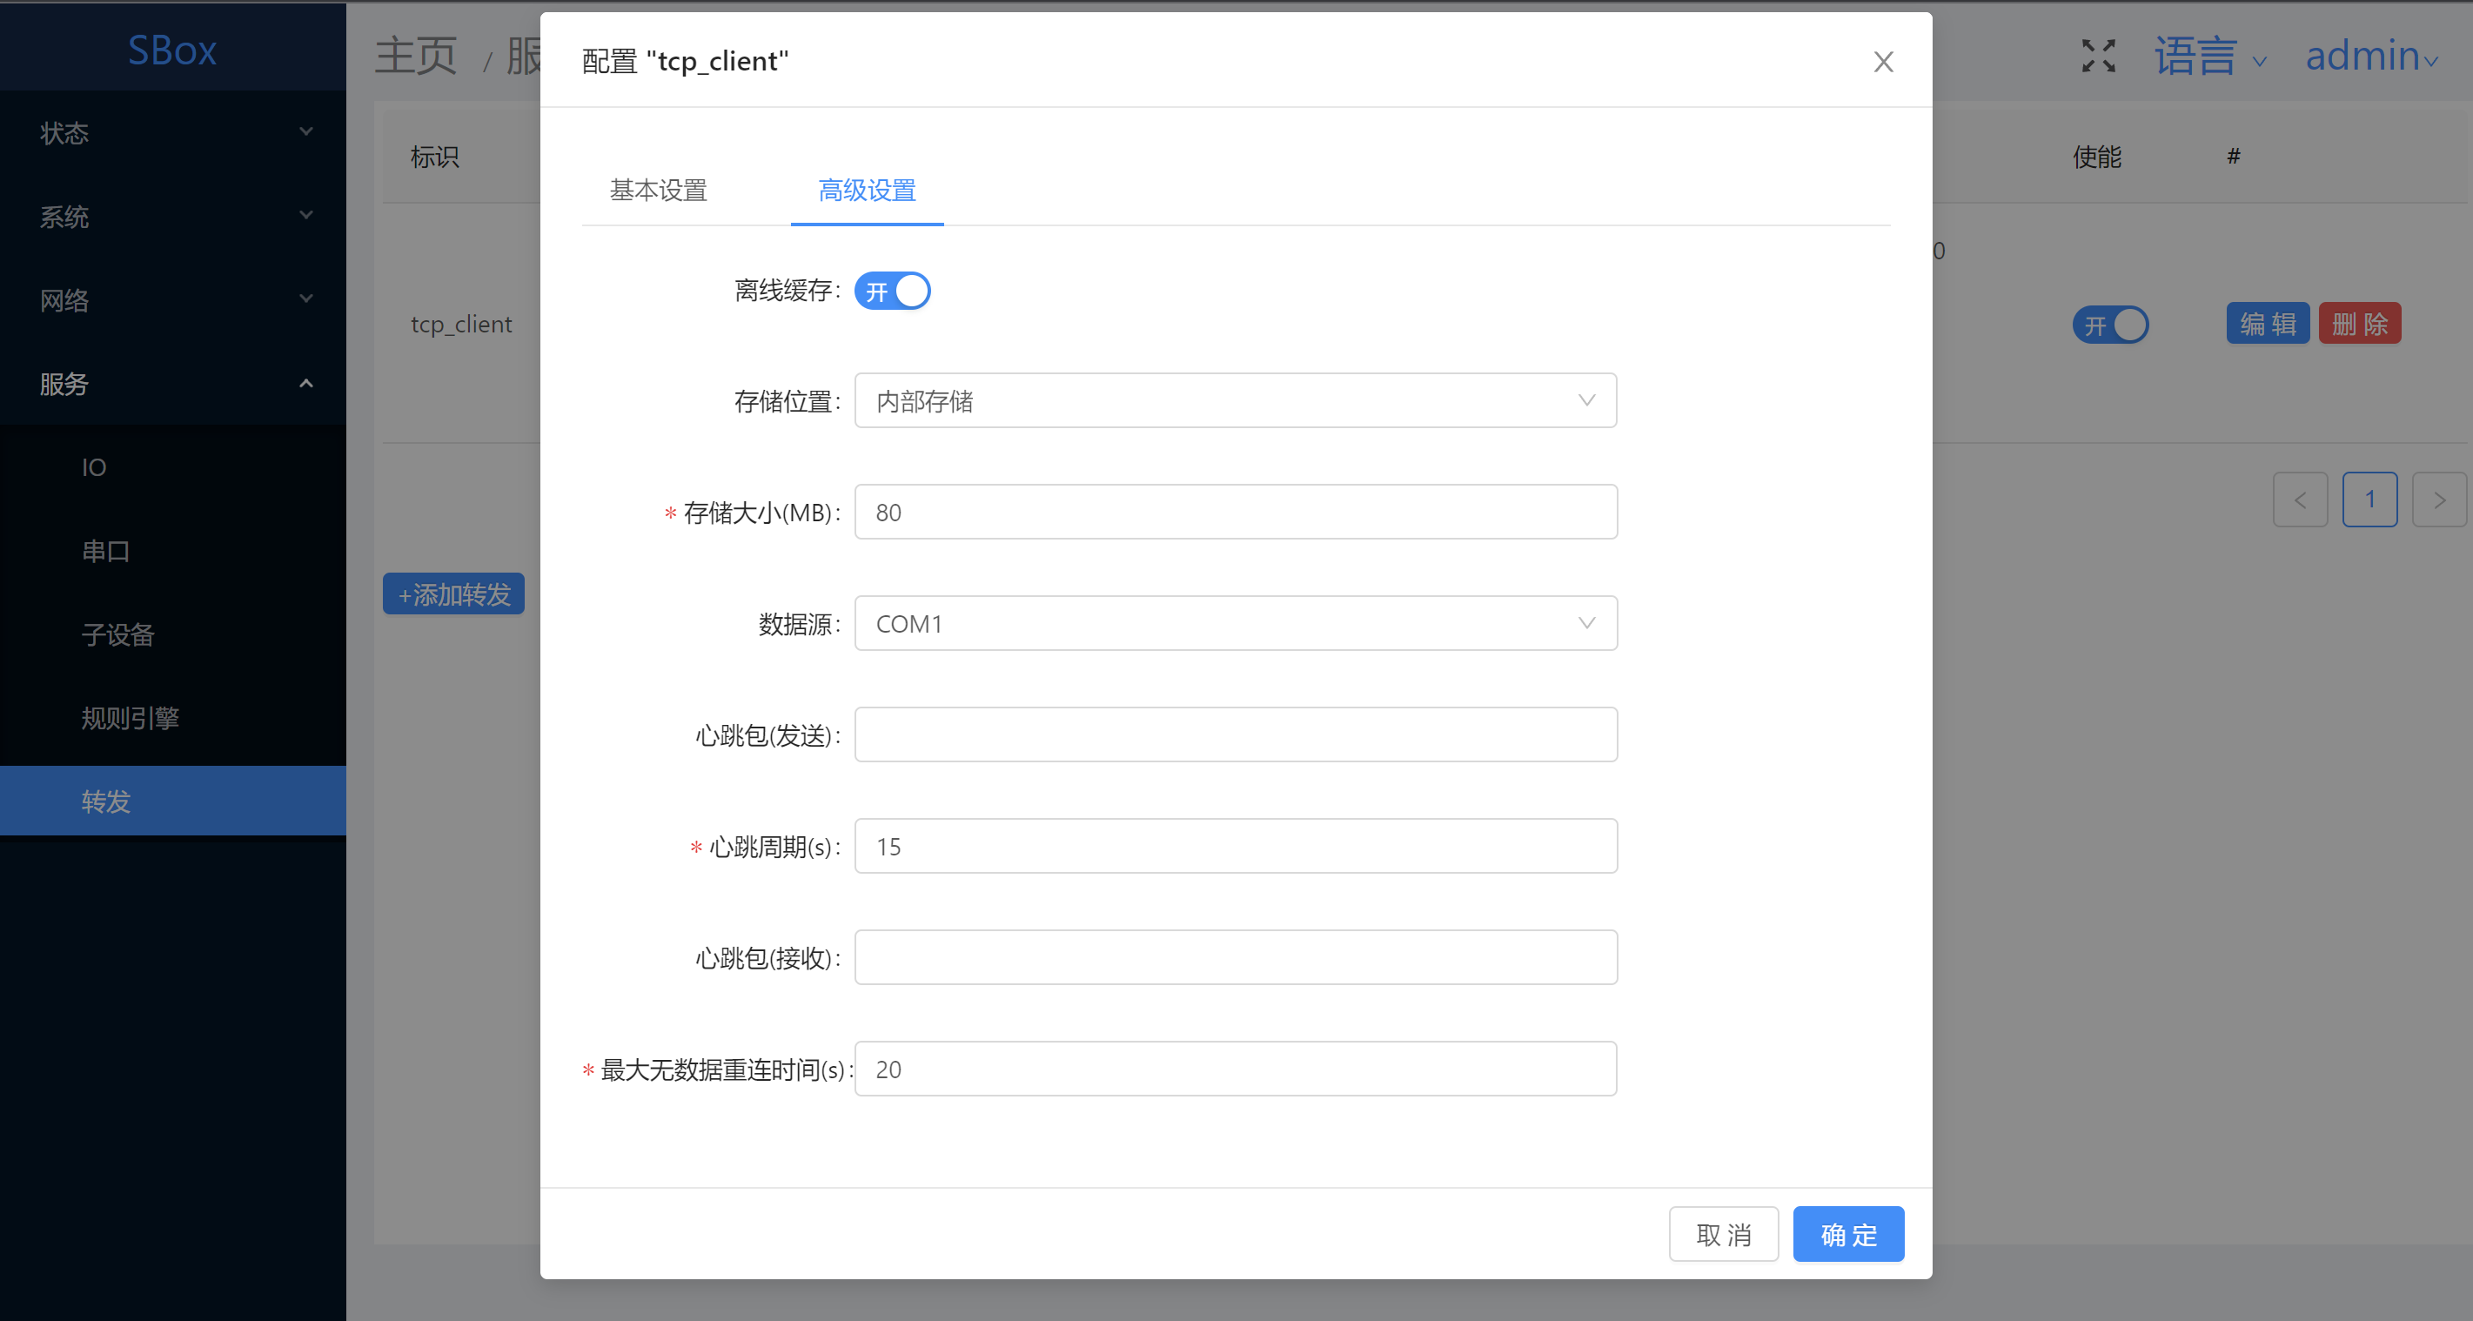Click the 存储位置 dropdown arrow icon
2473x1321 pixels.
click(x=1586, y=400)
